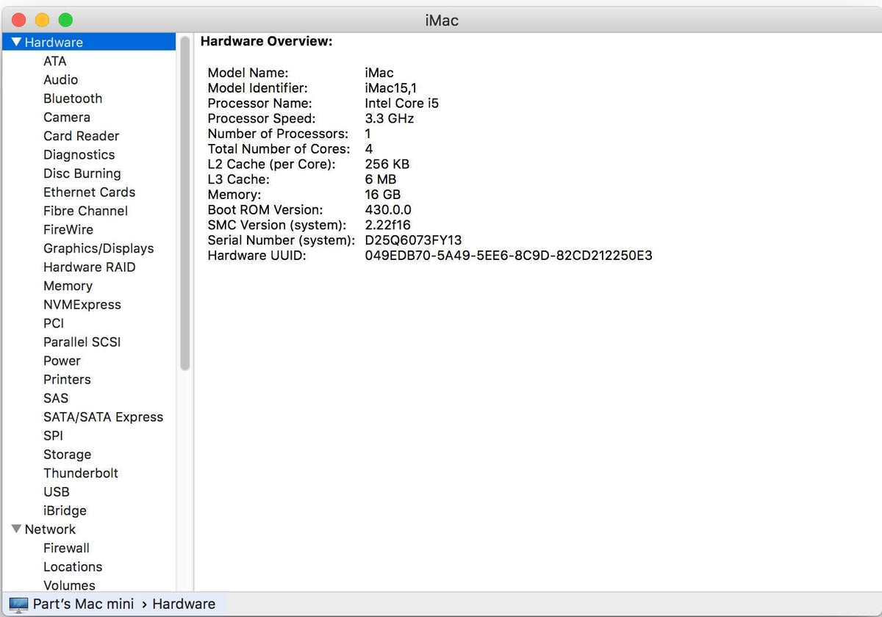Click the yellow minimize window button

point(43,20)
